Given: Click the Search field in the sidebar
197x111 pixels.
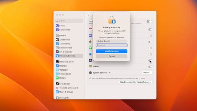Looking at the screenshot, I should click(69, 21).
